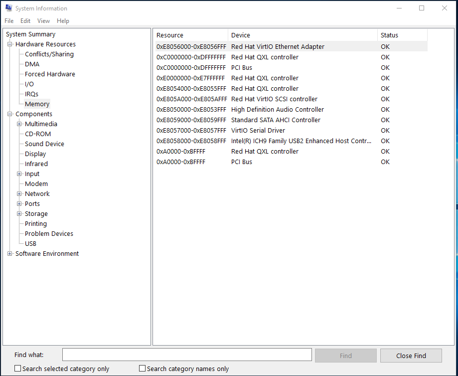Select Hardware Resources tree item
The height and width of the screenshot is (376, 458).
coord(45,44)
